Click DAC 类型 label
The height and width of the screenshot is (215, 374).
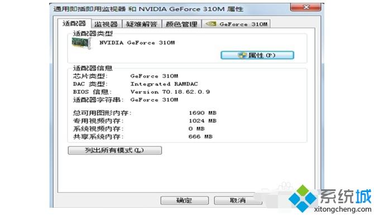(90, 84)
